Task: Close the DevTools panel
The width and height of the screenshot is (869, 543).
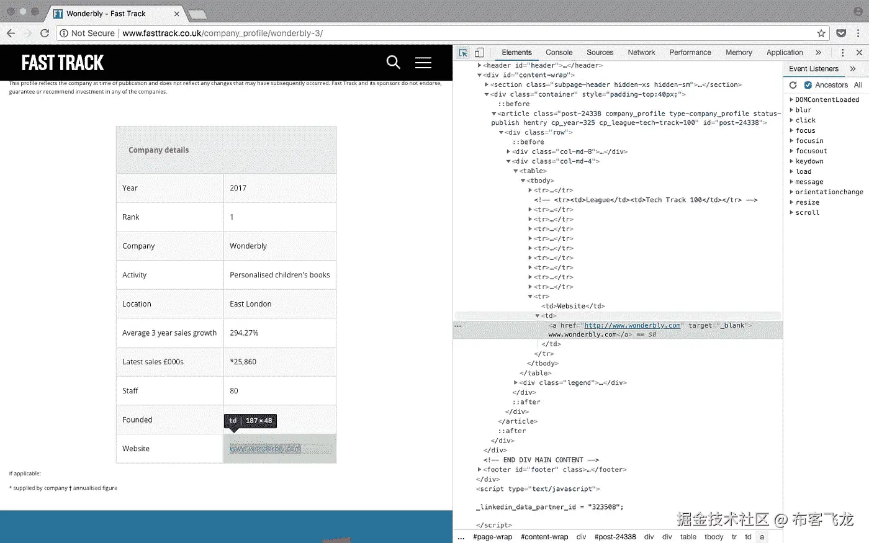Action: click(x=859, y=53)
